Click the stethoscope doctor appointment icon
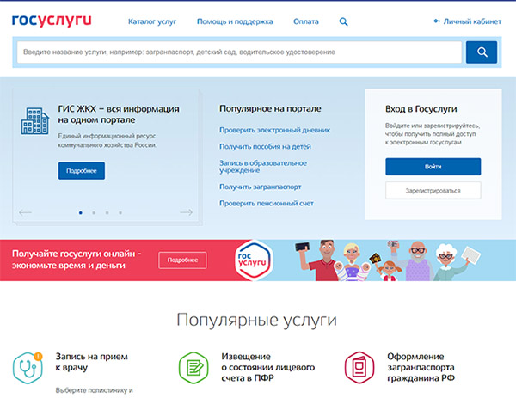 [28, 366]
